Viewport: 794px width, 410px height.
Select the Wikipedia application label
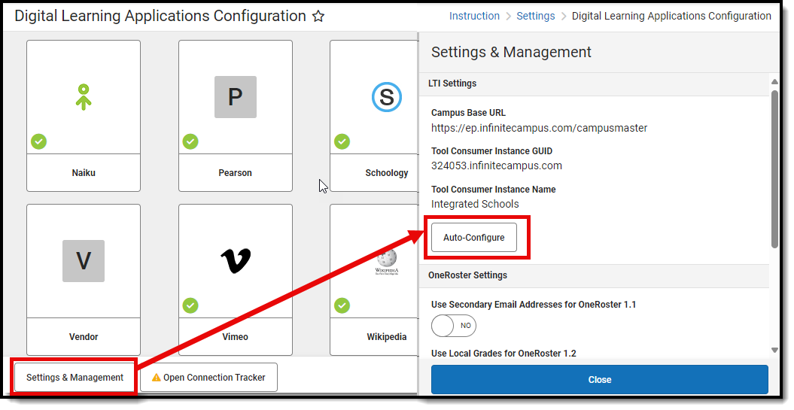click(x=387, y=337)
